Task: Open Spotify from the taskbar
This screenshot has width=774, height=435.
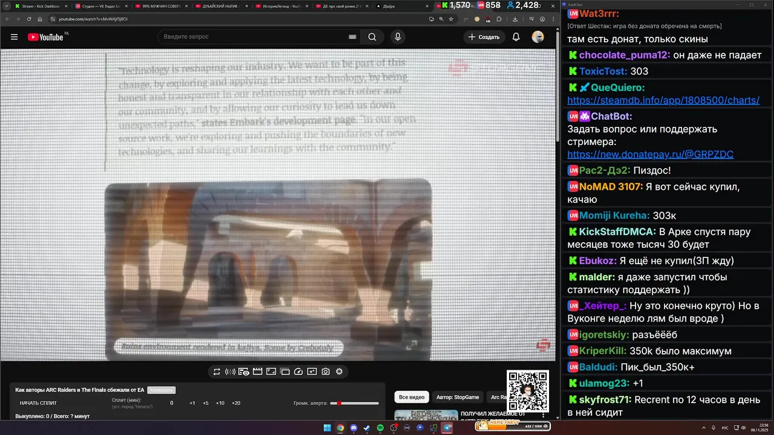Action: click(x=380, y=428)
